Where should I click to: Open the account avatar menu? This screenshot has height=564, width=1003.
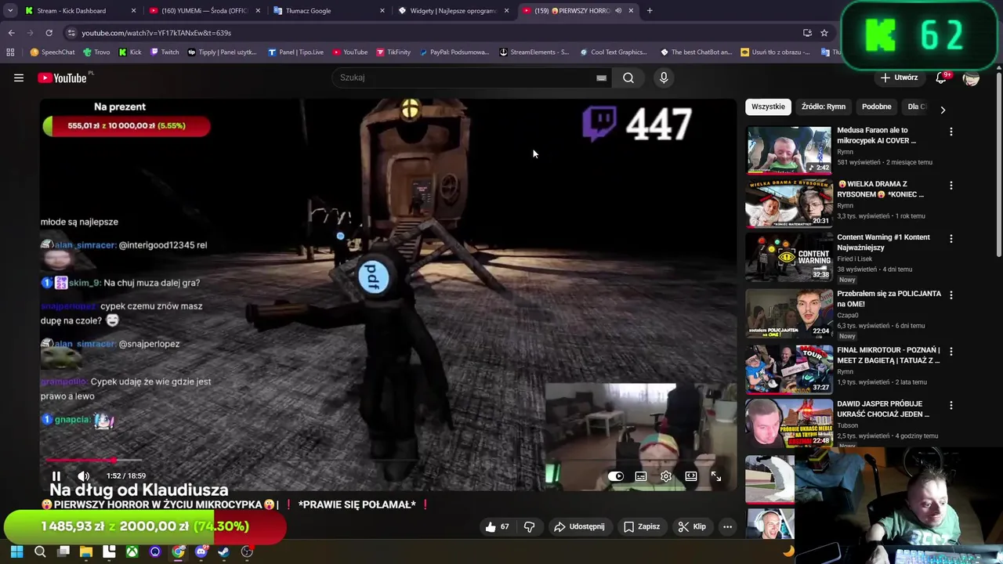point(971,78)
